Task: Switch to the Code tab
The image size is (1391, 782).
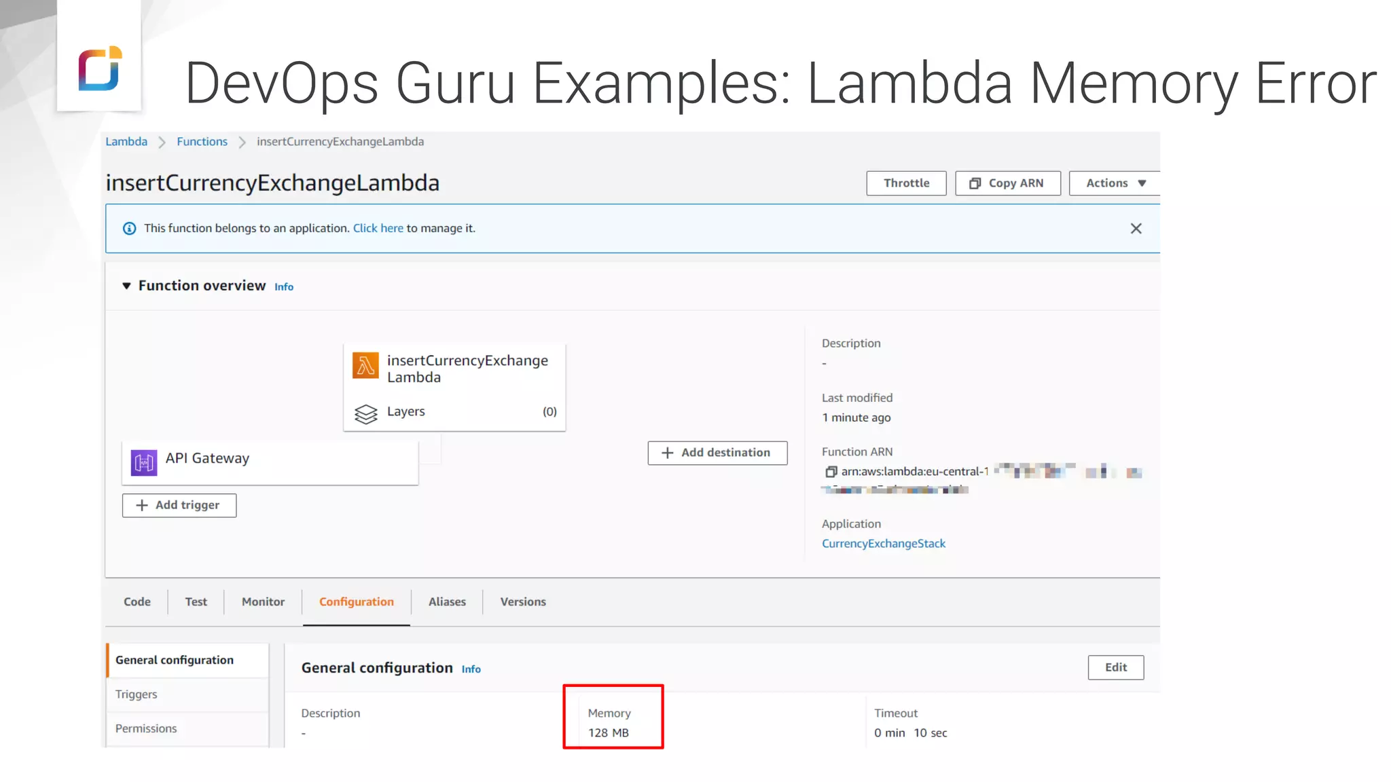Action: tap(137, 602)
